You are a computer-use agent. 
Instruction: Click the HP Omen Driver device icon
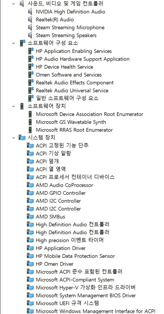pos(30,264)
